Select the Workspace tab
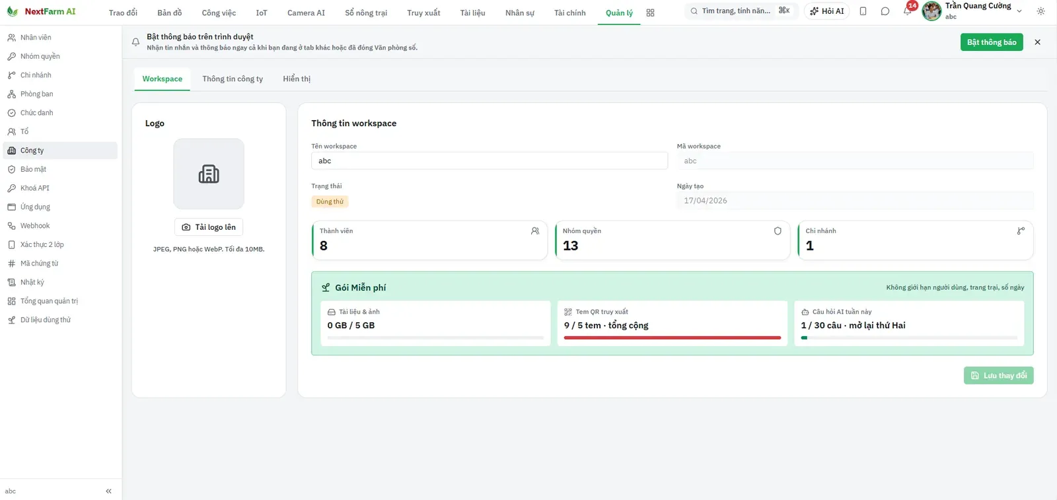The image size is (1057, 500). coord(162,79)
